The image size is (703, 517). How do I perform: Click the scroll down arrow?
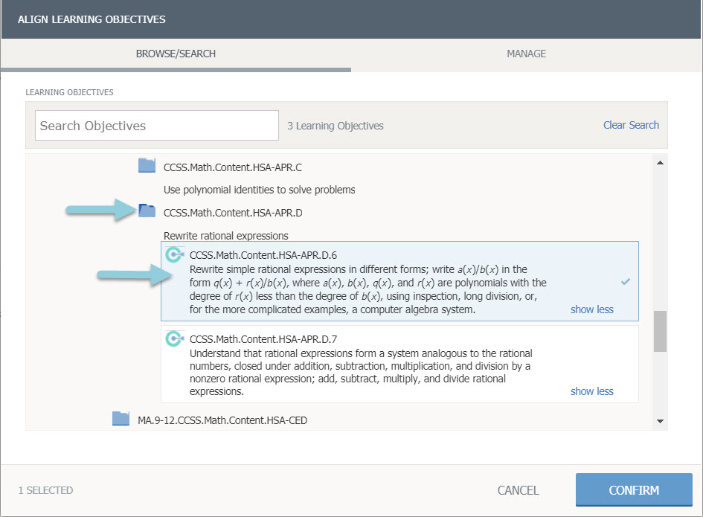click(660, 422)
